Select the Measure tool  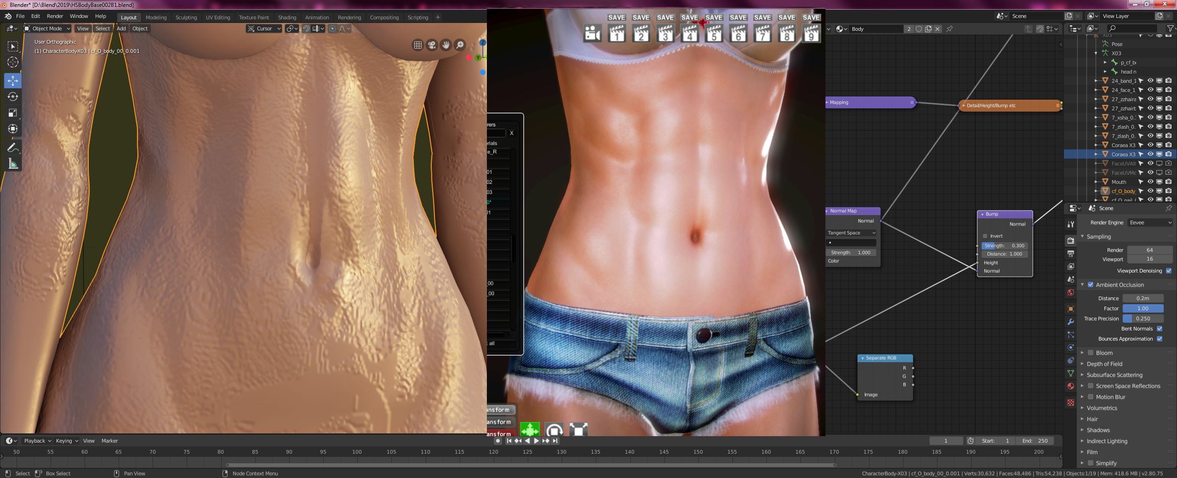(13, 164)
